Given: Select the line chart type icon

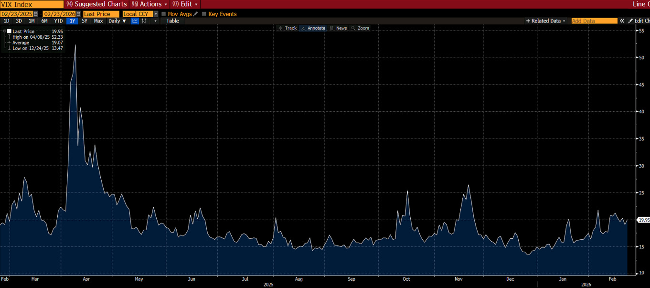Looking at the screenshot, I should coord(135,21).
